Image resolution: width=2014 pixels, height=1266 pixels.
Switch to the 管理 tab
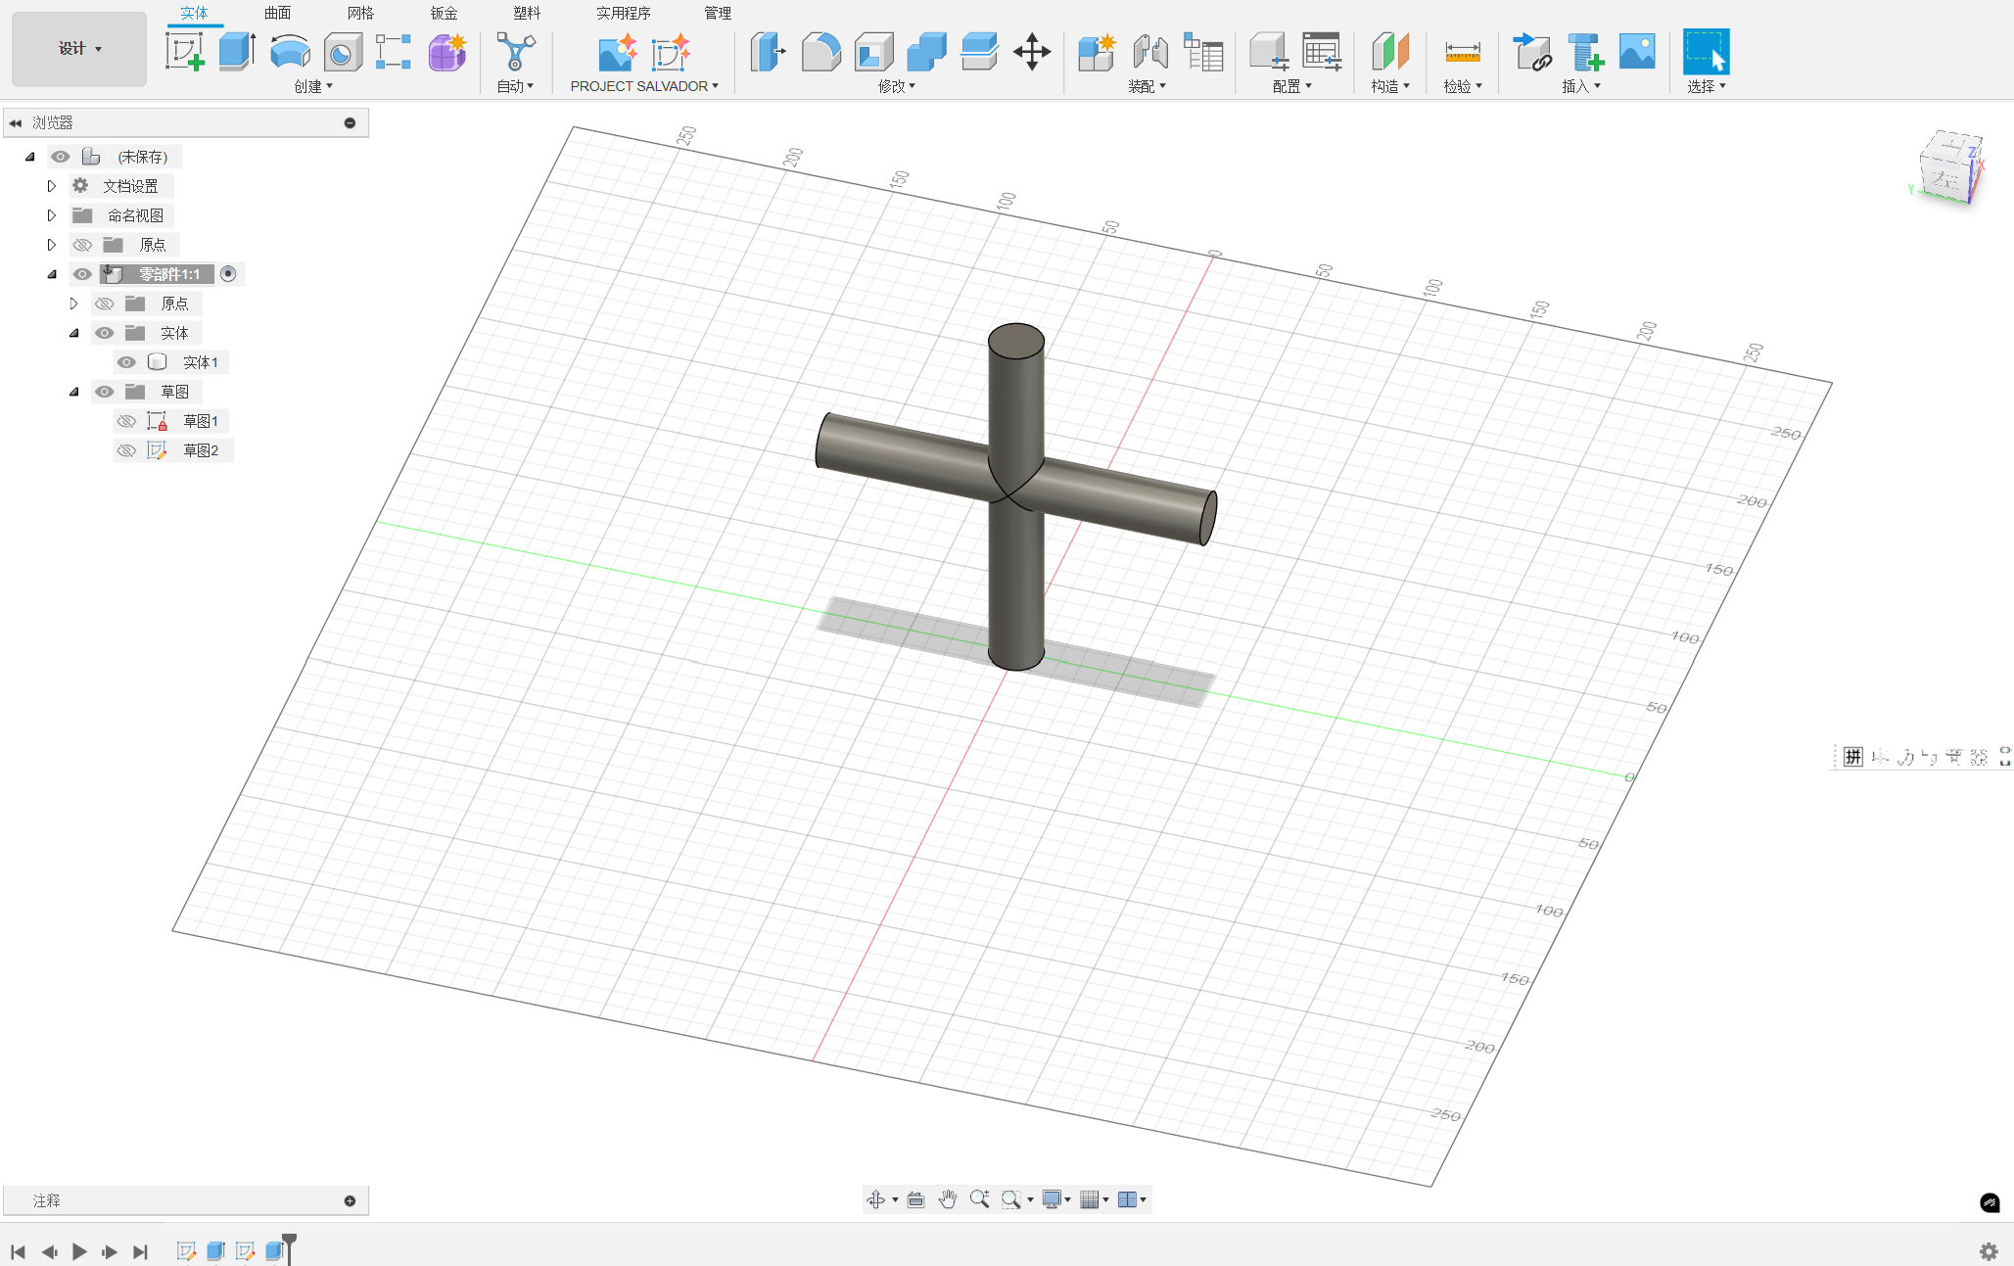pyautogui.click(x=718, y=13)
